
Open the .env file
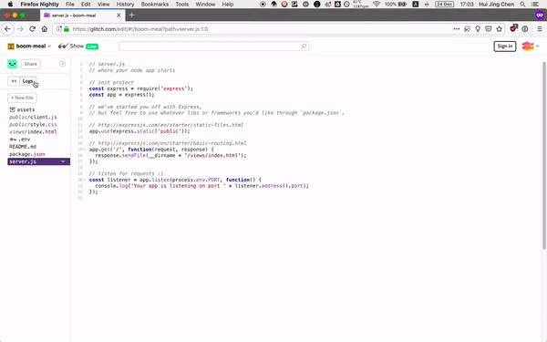(x=20, y=140)
